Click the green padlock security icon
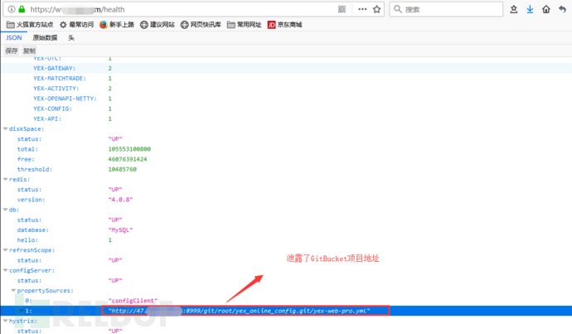The image size is (572, 334). point(22,9)
